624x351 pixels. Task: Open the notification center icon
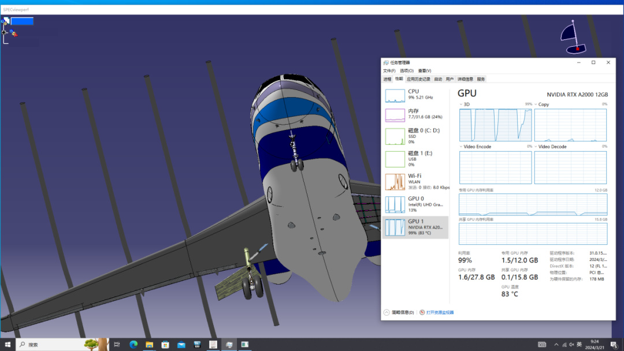point(614,345)
